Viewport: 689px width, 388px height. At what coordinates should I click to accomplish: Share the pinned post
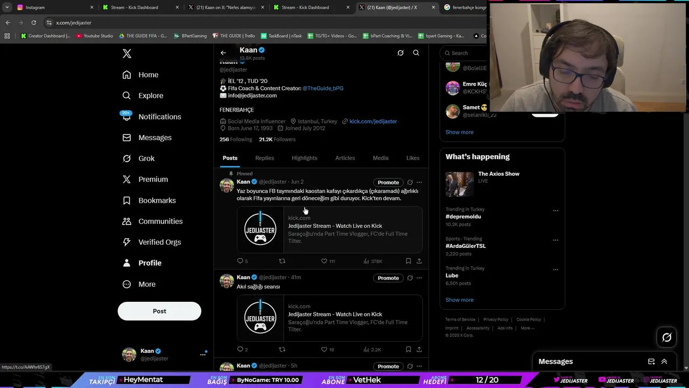(419, 261)
